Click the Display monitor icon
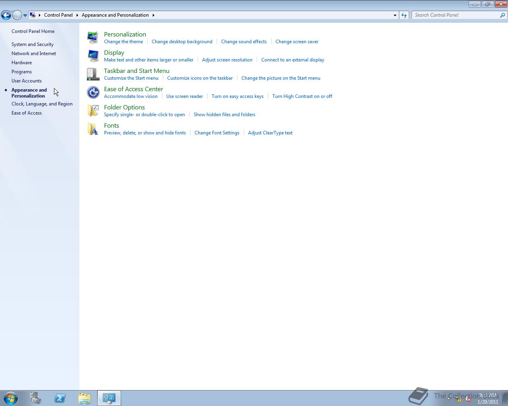 click(93, 56)
